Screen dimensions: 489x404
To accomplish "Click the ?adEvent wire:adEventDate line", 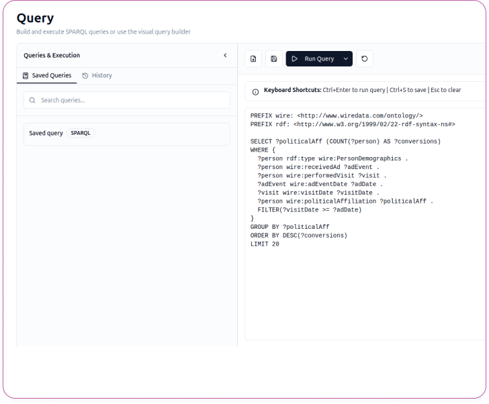I will point(320,185).
